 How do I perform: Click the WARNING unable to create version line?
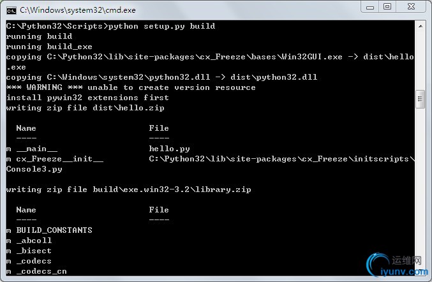131,87
